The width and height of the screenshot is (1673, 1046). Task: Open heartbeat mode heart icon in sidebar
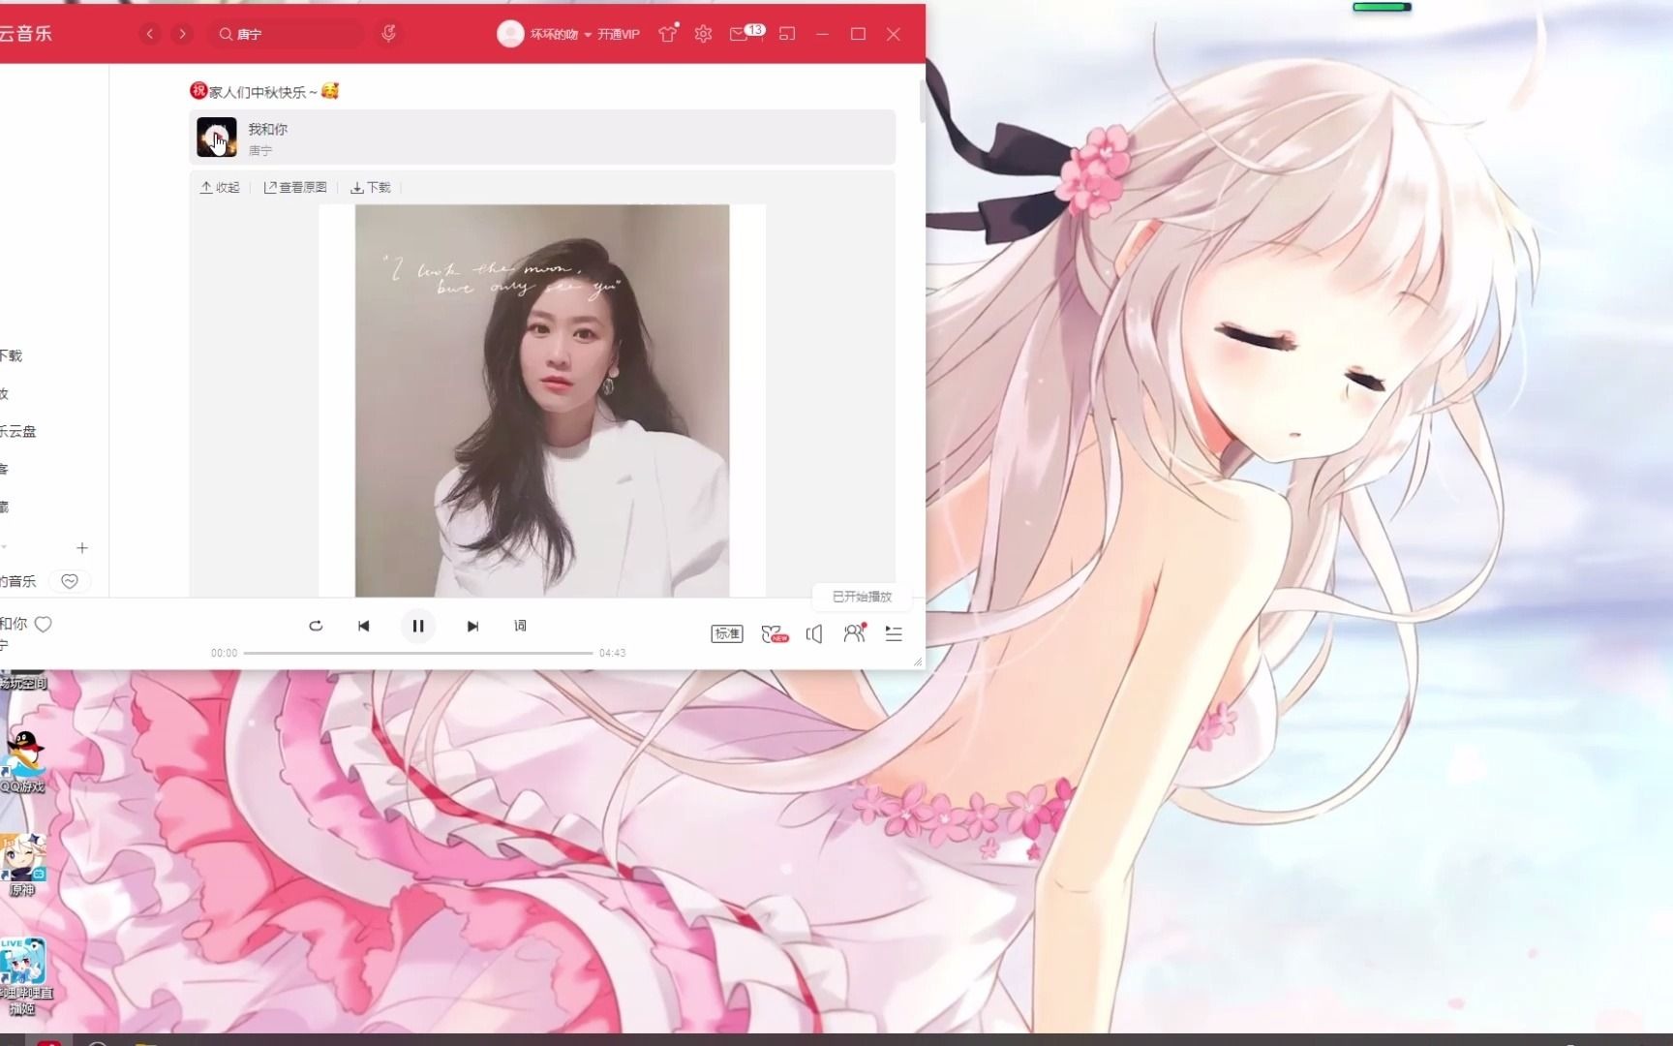click(x=70, y=581)
